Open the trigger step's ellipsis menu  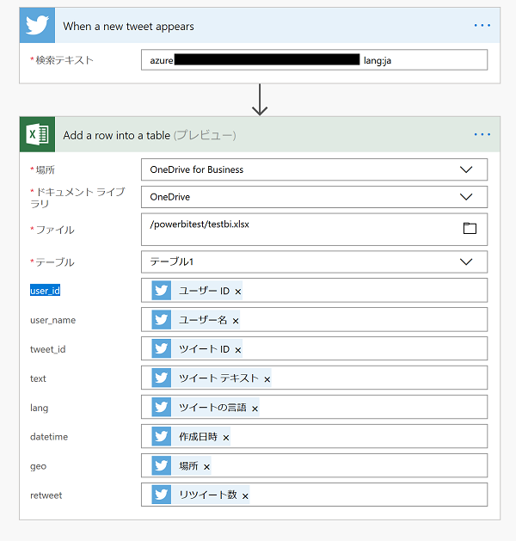(482, 26)
